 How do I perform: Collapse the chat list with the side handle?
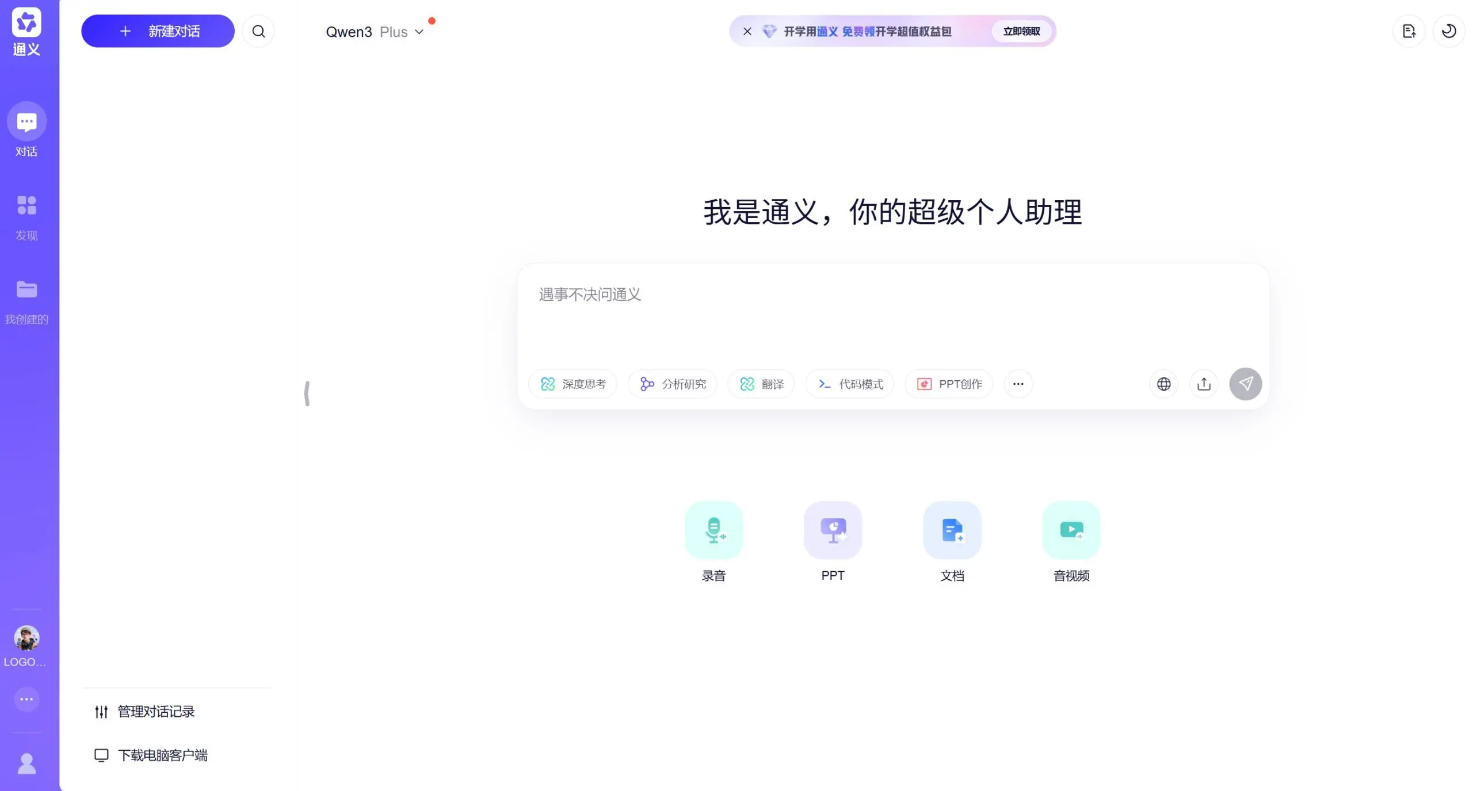307,393
